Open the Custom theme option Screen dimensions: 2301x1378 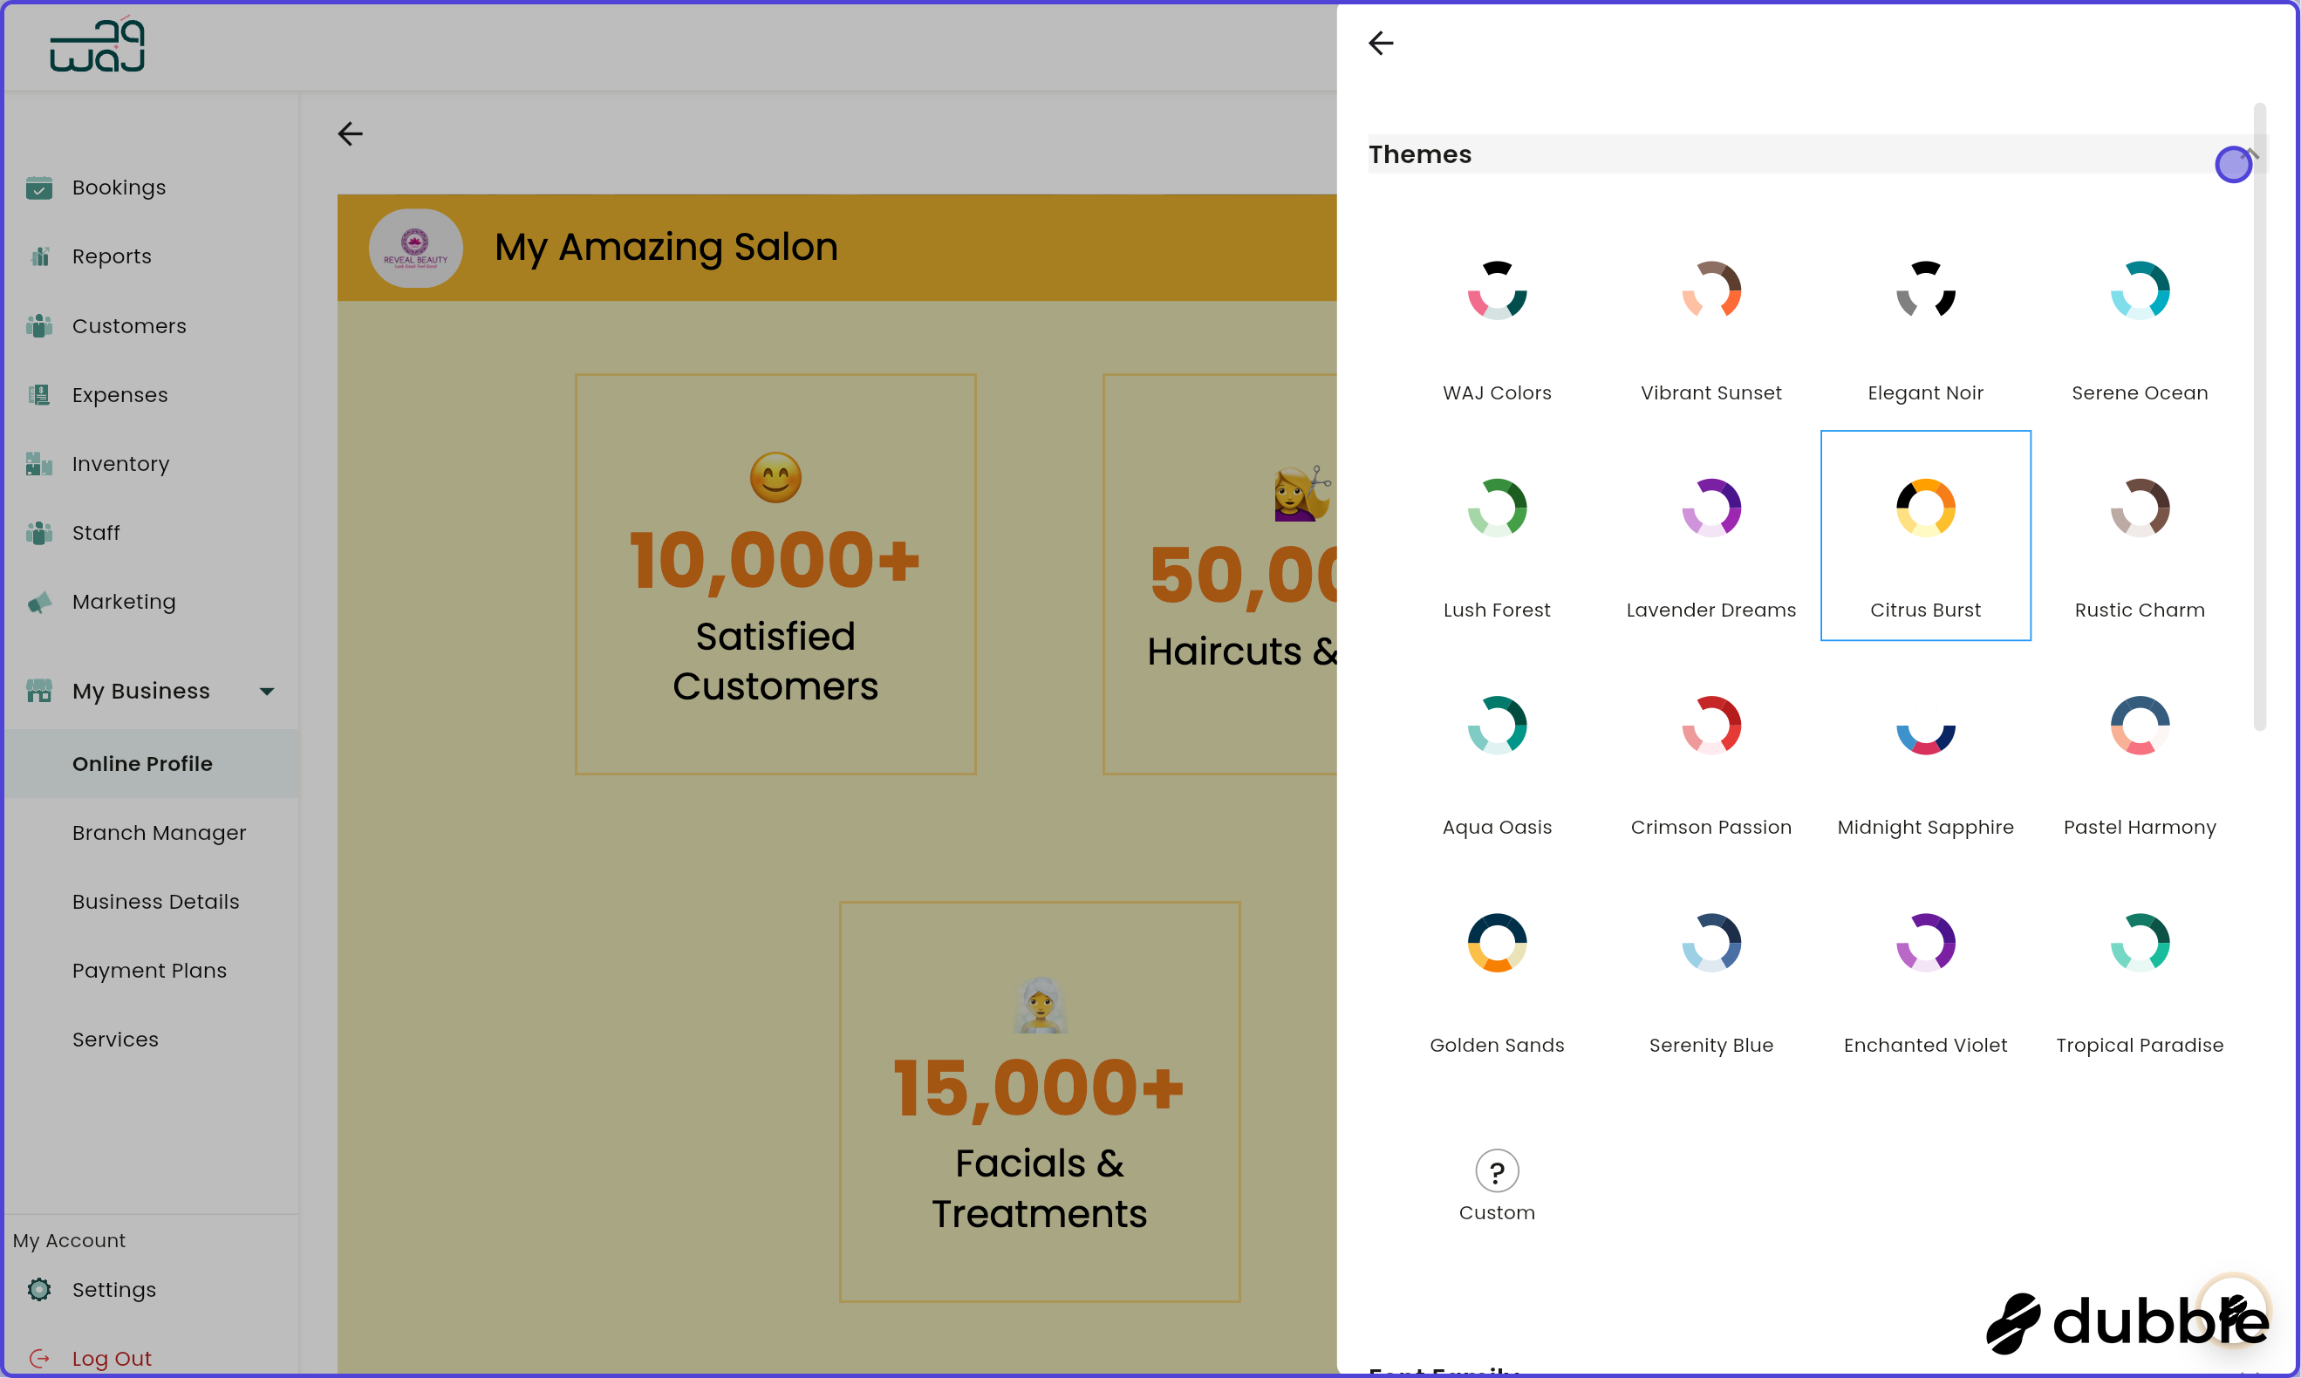(1496, 1186)
